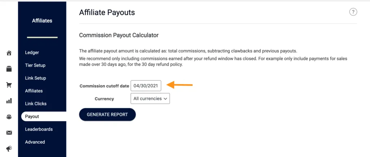Open the Link Clicks page
This screenshot has height=157, width=370.
(x=36, y=103)
